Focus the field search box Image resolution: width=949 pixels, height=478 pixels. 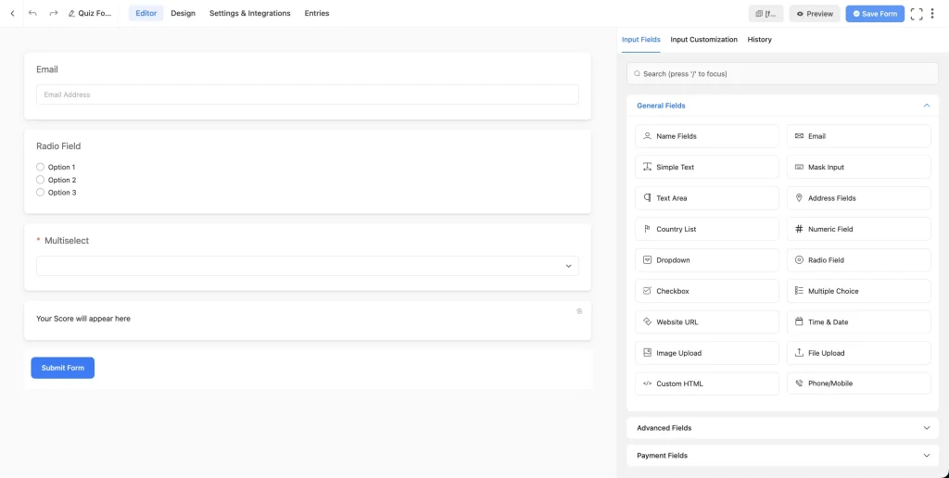coord(782,74)
